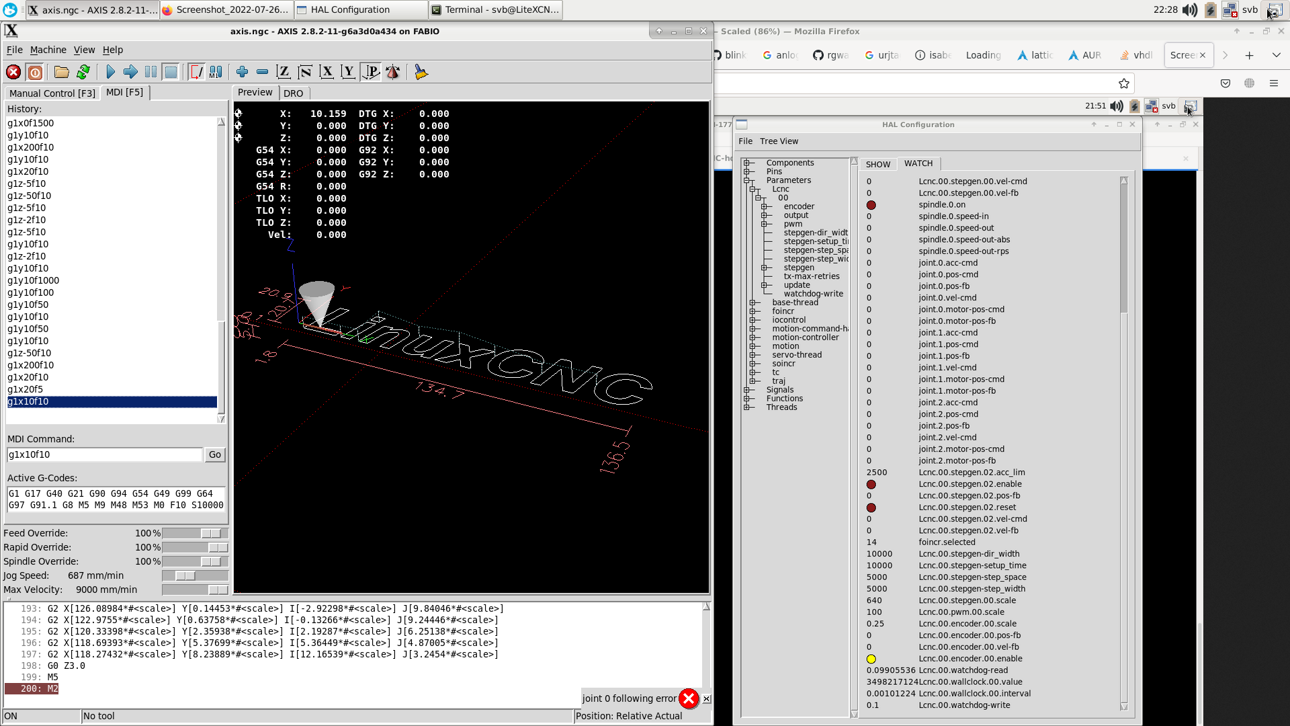The image size is (1290, 726).
Task: Collapse Parameters tree node
Action: (x=746, y=180)
